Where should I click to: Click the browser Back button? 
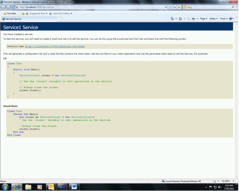(3, 7)
